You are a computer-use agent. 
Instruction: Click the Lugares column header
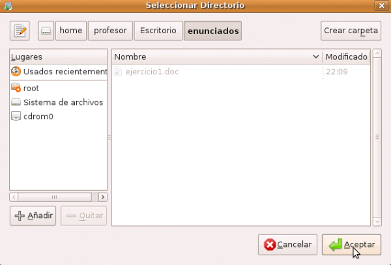58,57
